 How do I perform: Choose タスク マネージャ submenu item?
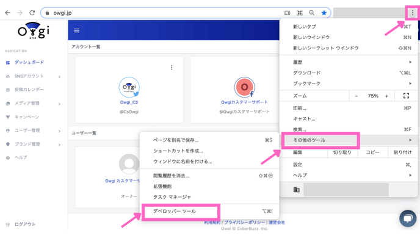coord(209,197)
